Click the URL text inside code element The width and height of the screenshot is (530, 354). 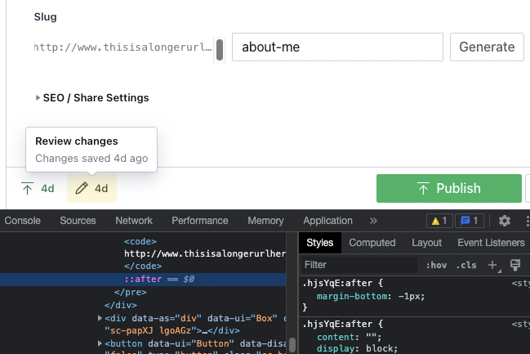(205, 253)
